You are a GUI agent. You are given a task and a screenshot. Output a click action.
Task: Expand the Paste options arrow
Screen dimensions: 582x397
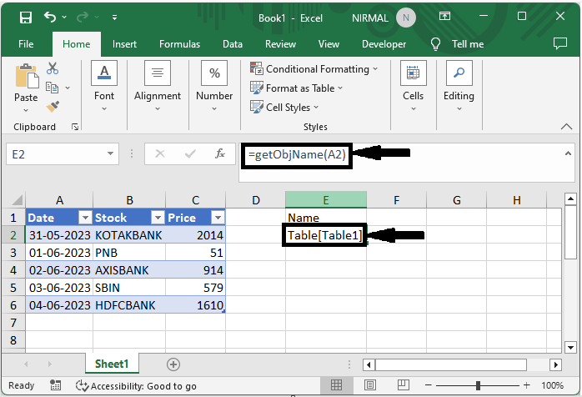(26, 110)
